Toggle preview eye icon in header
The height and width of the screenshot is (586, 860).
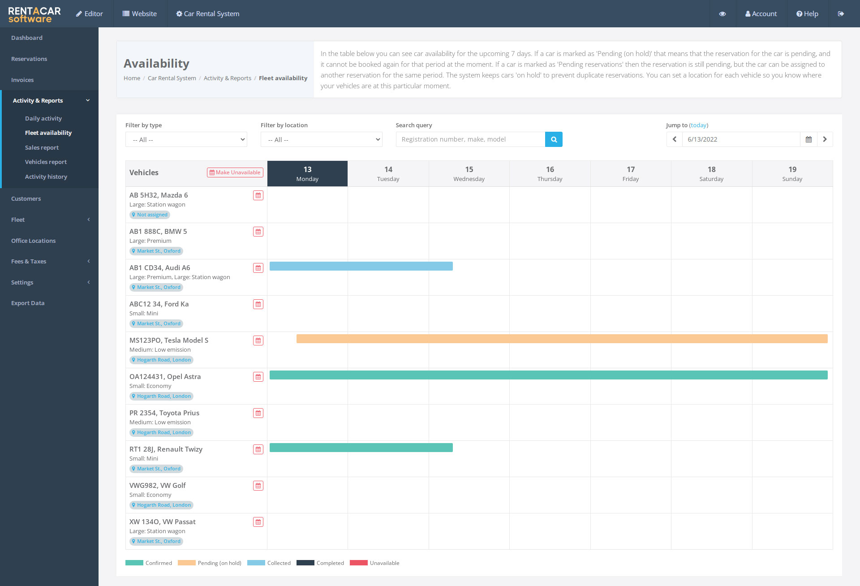pyautogui.click(x=722, y=14)
